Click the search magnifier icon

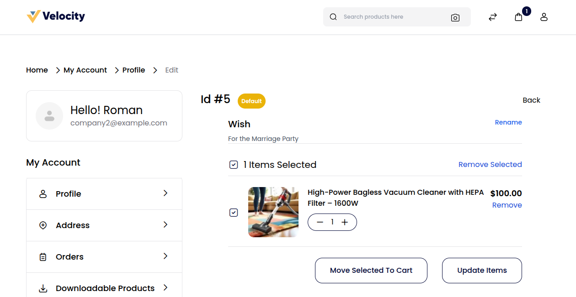pos(333,17)
